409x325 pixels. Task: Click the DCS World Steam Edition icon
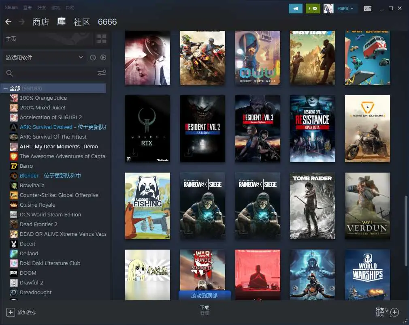[13, 215]
